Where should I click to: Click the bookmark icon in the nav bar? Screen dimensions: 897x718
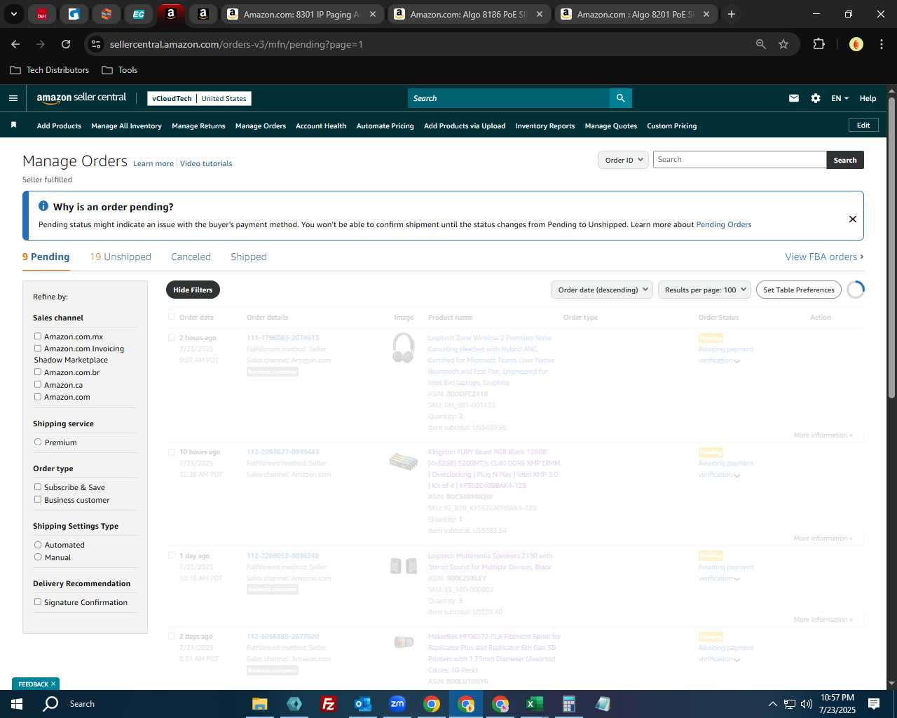click(x=13, y=125)
